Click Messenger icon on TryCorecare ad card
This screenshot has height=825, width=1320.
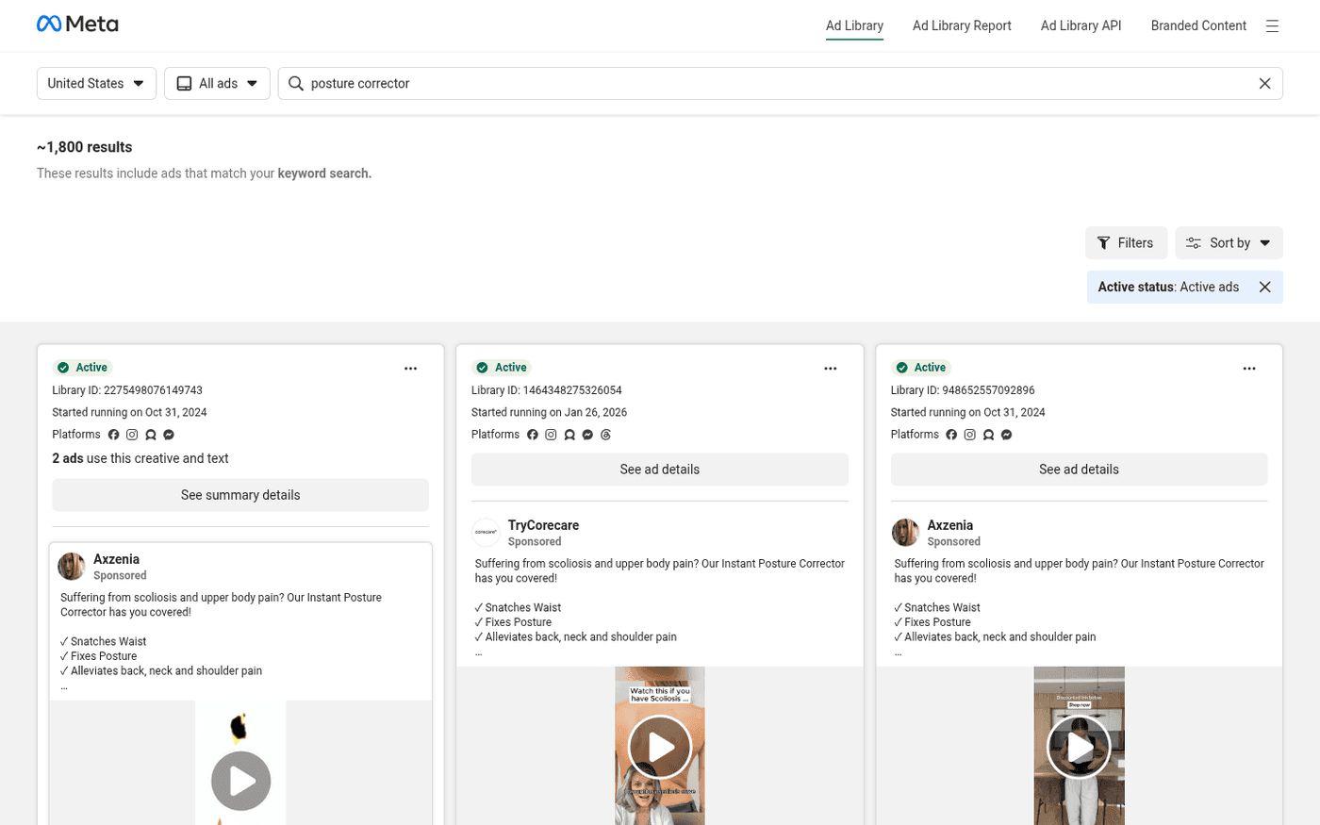tap(587, 435)
